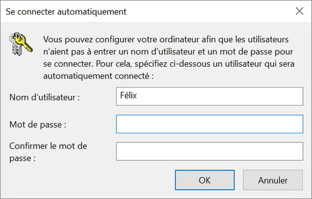Click the gray key behind the yellow key

click(16, 46)
